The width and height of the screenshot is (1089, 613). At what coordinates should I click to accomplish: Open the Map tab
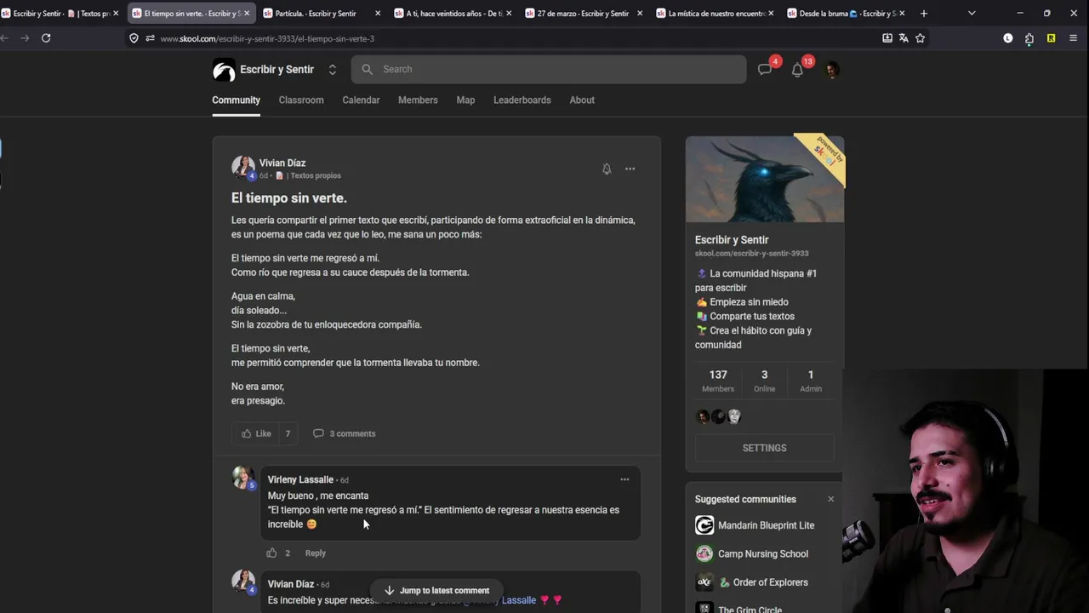coord(465,100)
